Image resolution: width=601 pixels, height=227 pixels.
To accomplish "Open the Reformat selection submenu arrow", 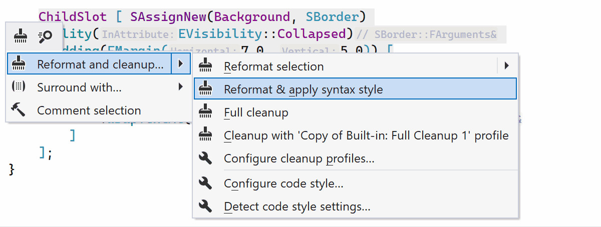I will click(x=506, y=65).
